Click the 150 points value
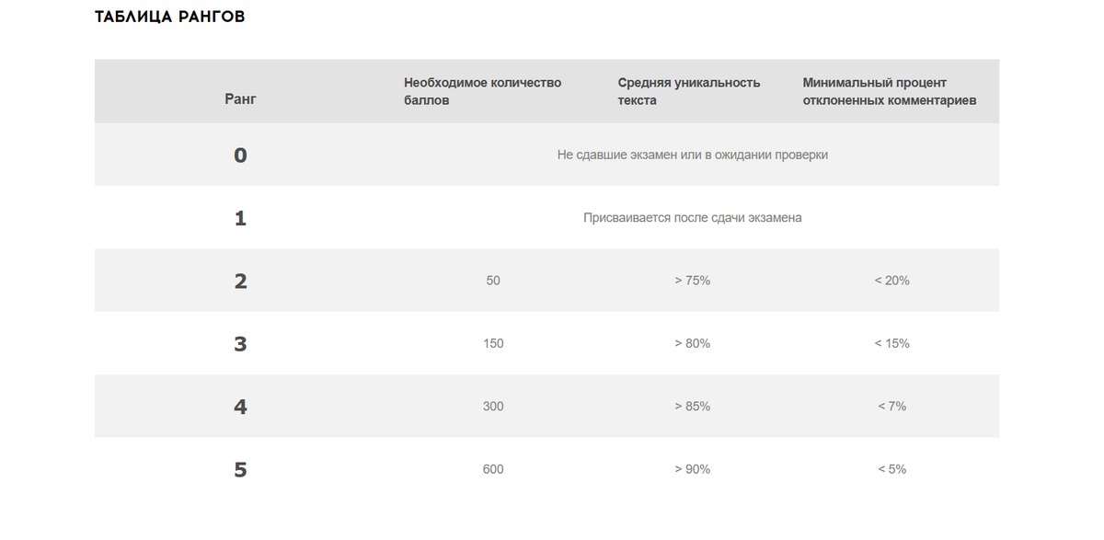 [493, 343]
